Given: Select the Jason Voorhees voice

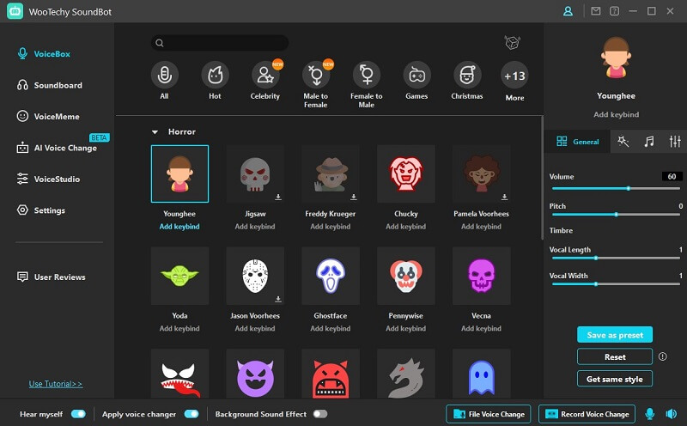Looking at the screenshot, I should pos(255,276).
